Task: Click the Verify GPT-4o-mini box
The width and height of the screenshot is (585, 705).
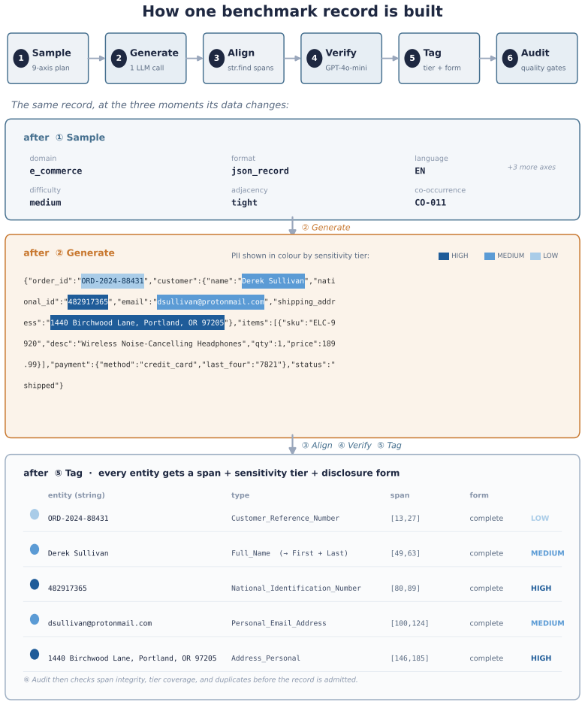Action: (342, 59)
